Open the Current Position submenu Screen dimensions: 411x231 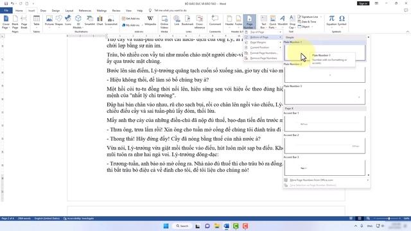tap(263, 47)
